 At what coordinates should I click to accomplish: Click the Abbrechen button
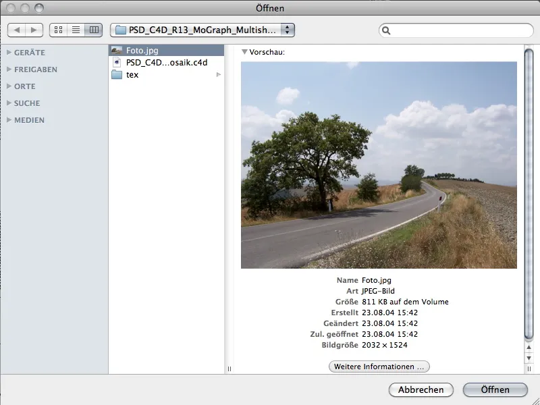[421, 389]
